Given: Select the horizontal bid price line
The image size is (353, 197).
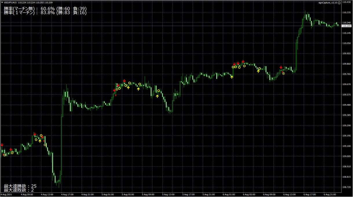Looking at the screenshot, I should pos(171,26).
